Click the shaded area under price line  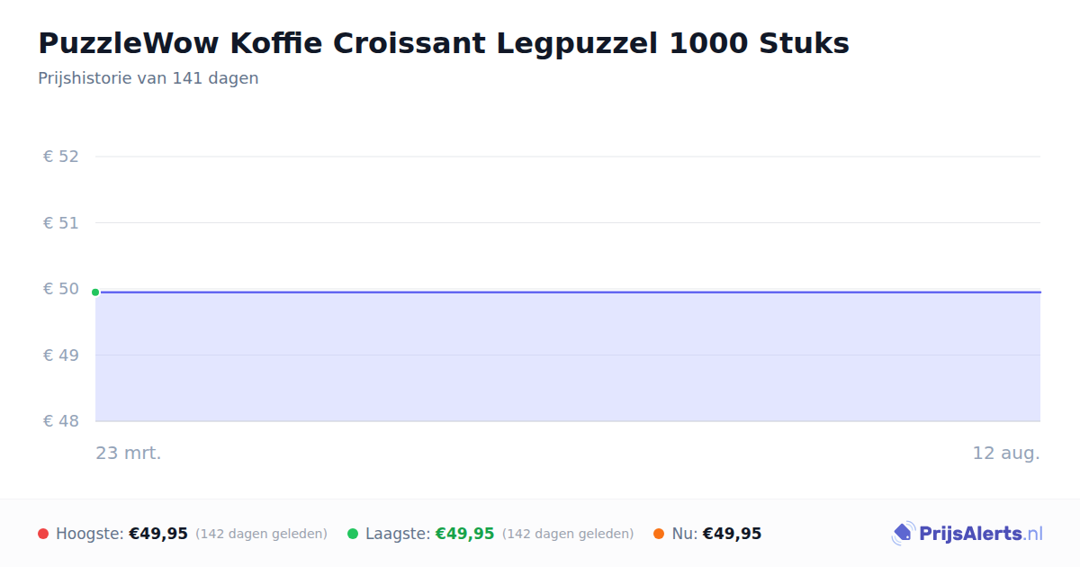coord(568,356)
